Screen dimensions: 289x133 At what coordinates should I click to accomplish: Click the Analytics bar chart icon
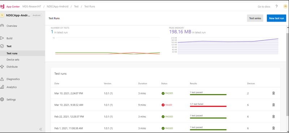2,87
